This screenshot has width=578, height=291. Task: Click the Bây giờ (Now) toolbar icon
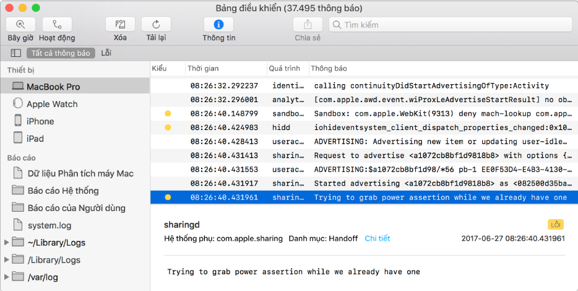tap(20, 25)
